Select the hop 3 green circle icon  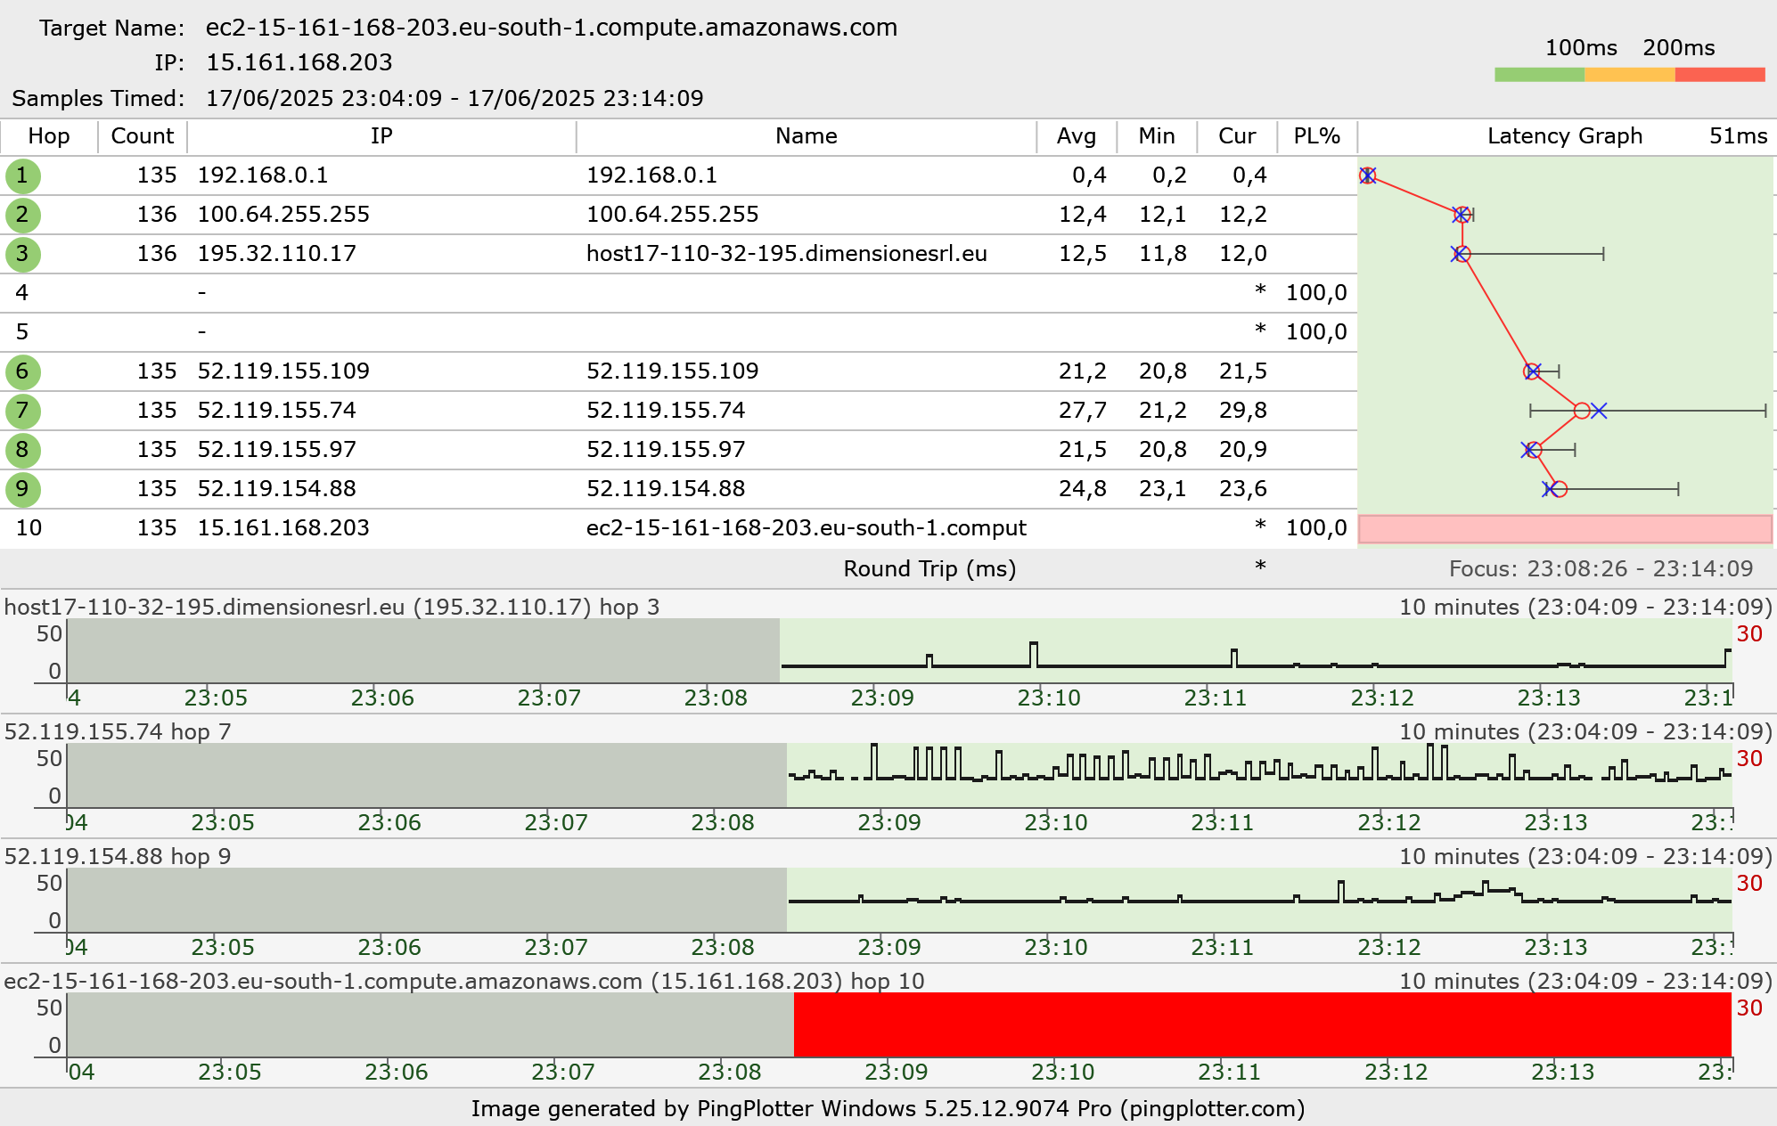[22, 254]
